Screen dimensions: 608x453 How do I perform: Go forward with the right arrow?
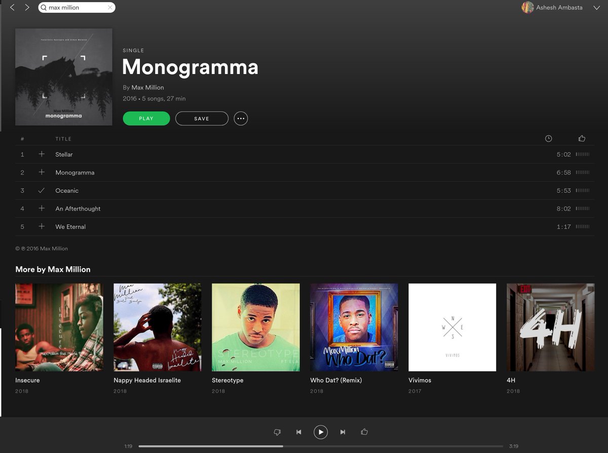tap(27, 8)
